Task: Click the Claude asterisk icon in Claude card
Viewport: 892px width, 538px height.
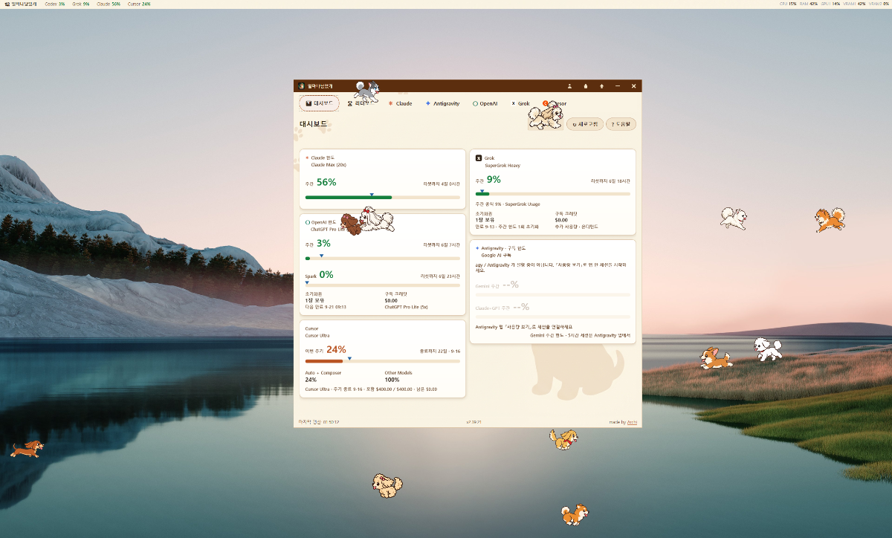Action: coord(307,158)
